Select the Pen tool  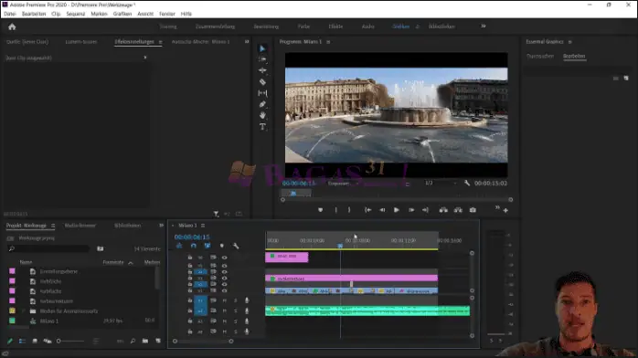pyautogui.click(x=262, y=104)
